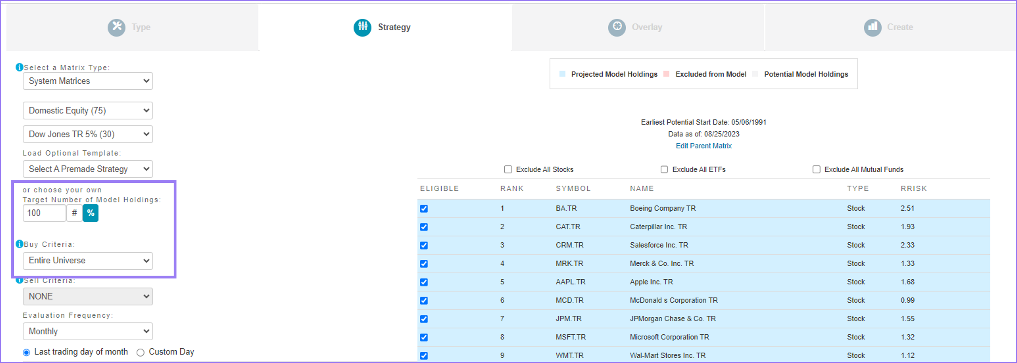Click RRISK value 2.51 for Boeing
The width and height of the screenshot is (1017, 363).
coord(907,208)
